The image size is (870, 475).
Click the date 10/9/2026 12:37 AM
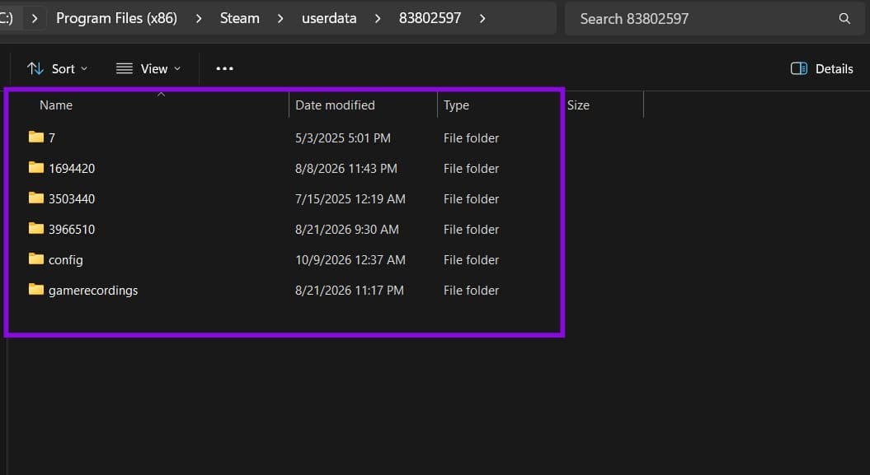click(x=350, y=259)
